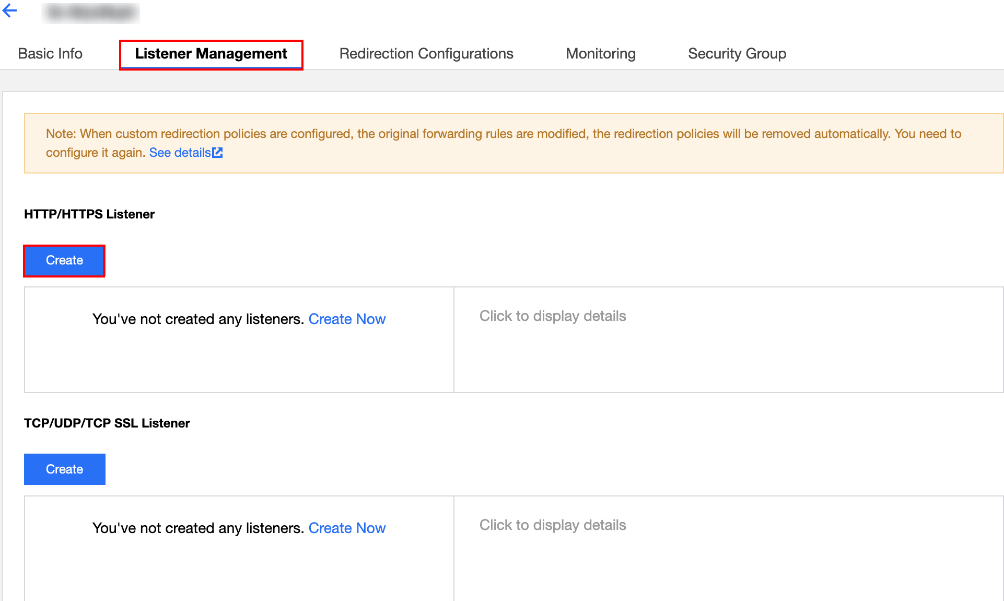Click the blue back arrow icon
1004x601 pixels.
click(9, 11)
